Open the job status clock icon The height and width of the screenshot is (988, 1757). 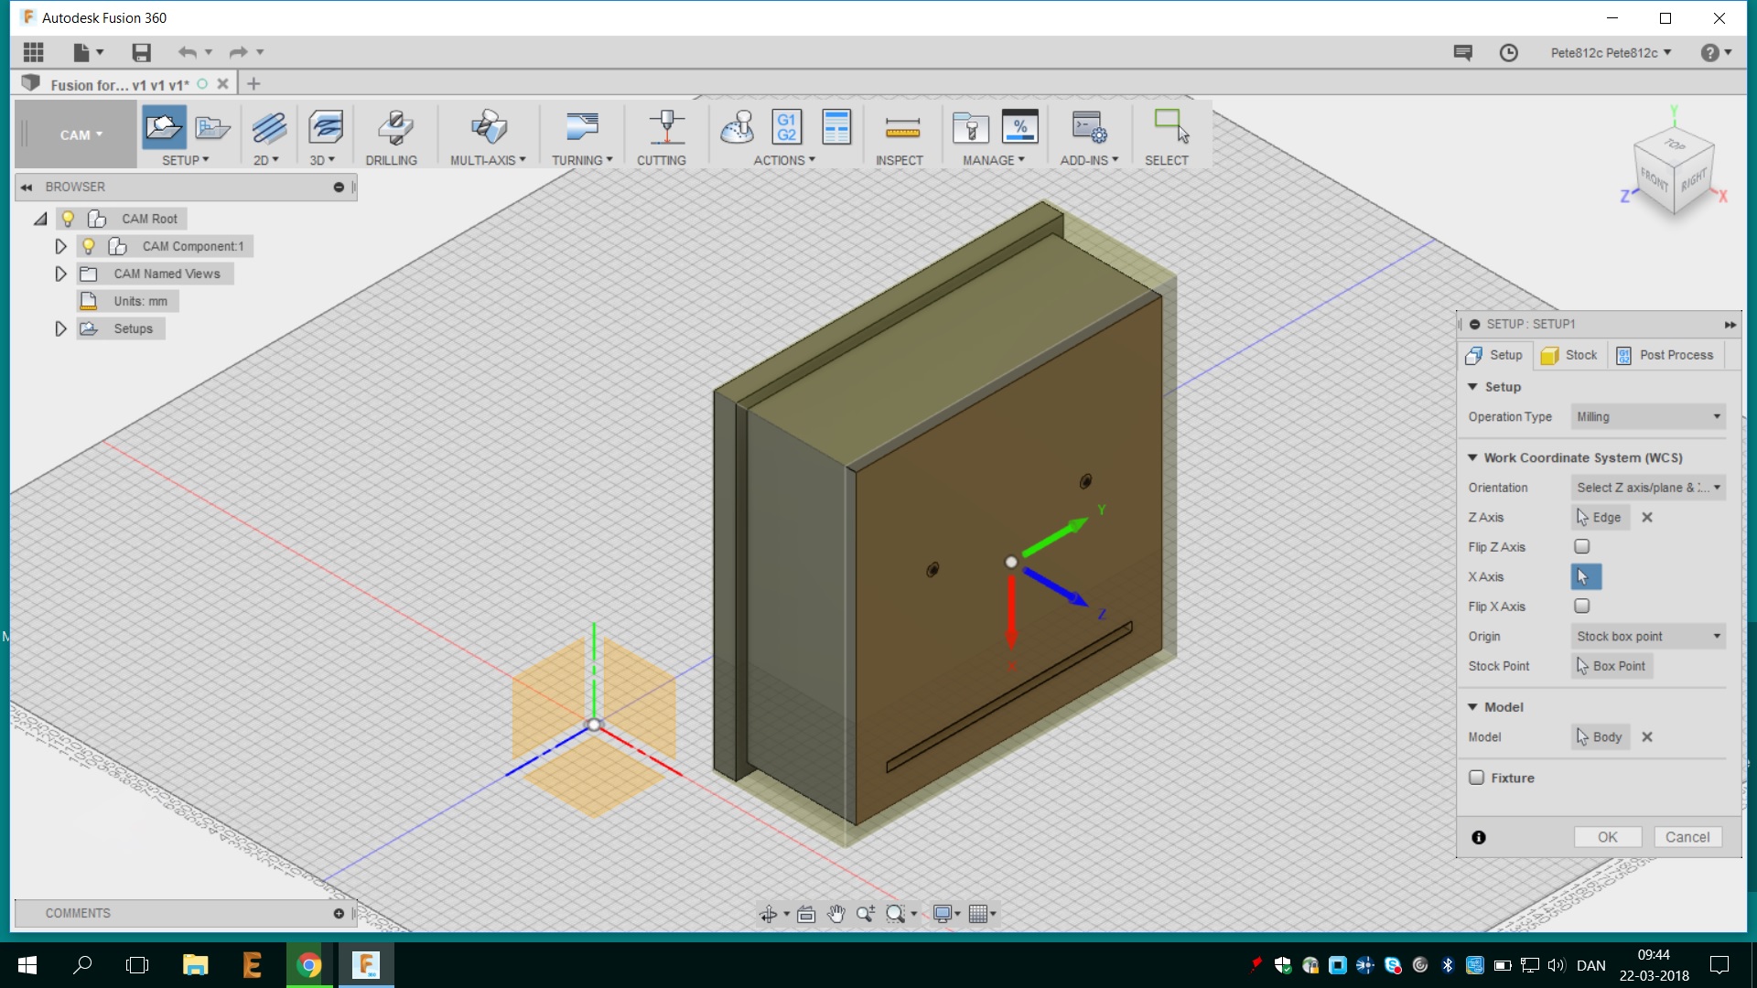tap(1508, 53)
